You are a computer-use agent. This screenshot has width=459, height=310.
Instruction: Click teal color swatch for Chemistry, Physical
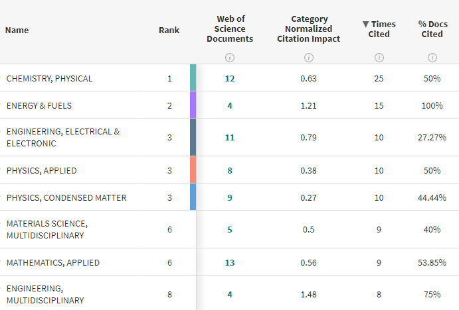[193, 77]
